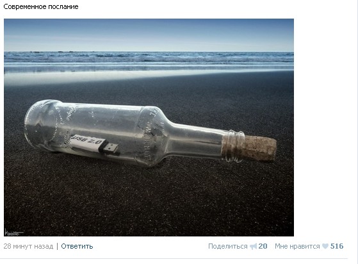The image size is (358, 264).
Task: Click the glass bottle neck in photo
Action: tap(197, 141)
